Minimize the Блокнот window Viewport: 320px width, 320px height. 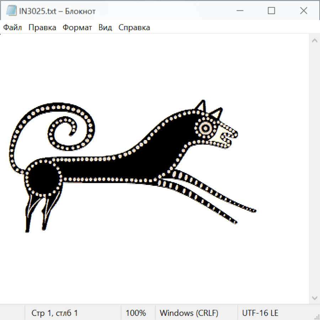(x=239, y=11)
